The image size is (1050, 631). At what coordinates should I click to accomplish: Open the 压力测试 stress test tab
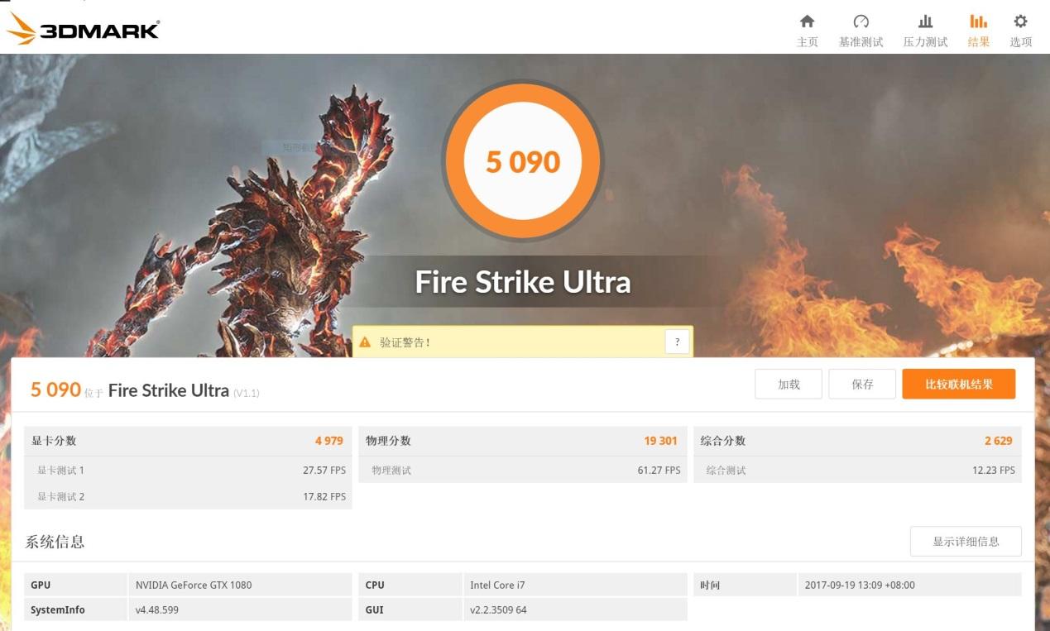click(925, 31)
